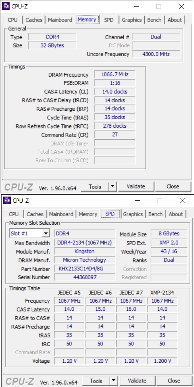
Task: Click CPU-Z app icon in top window title bar
Action: click(5, 7)
